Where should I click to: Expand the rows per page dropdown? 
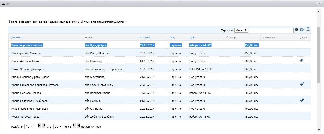click(29, 127)
